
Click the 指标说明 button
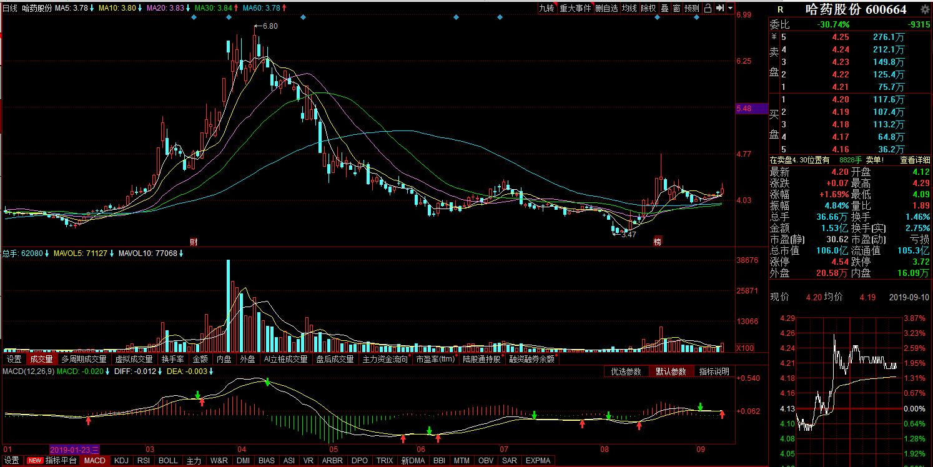point(714,371)
